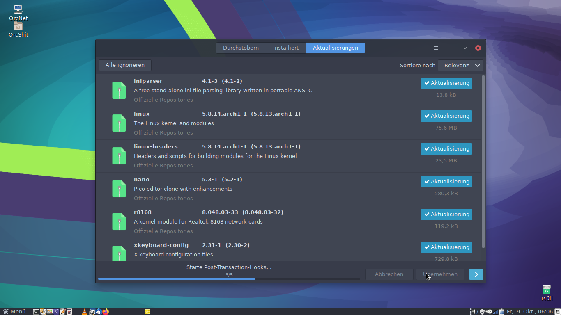Click the version text 5.3-1 (5.2-1)
This screenshot has height=315, width=561.
(222, 180)
